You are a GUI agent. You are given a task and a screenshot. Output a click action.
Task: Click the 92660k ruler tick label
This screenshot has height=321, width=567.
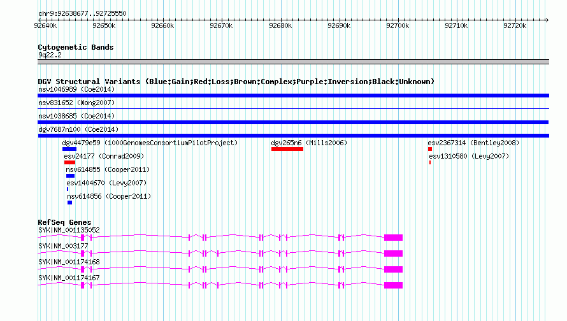click(162, 25)
